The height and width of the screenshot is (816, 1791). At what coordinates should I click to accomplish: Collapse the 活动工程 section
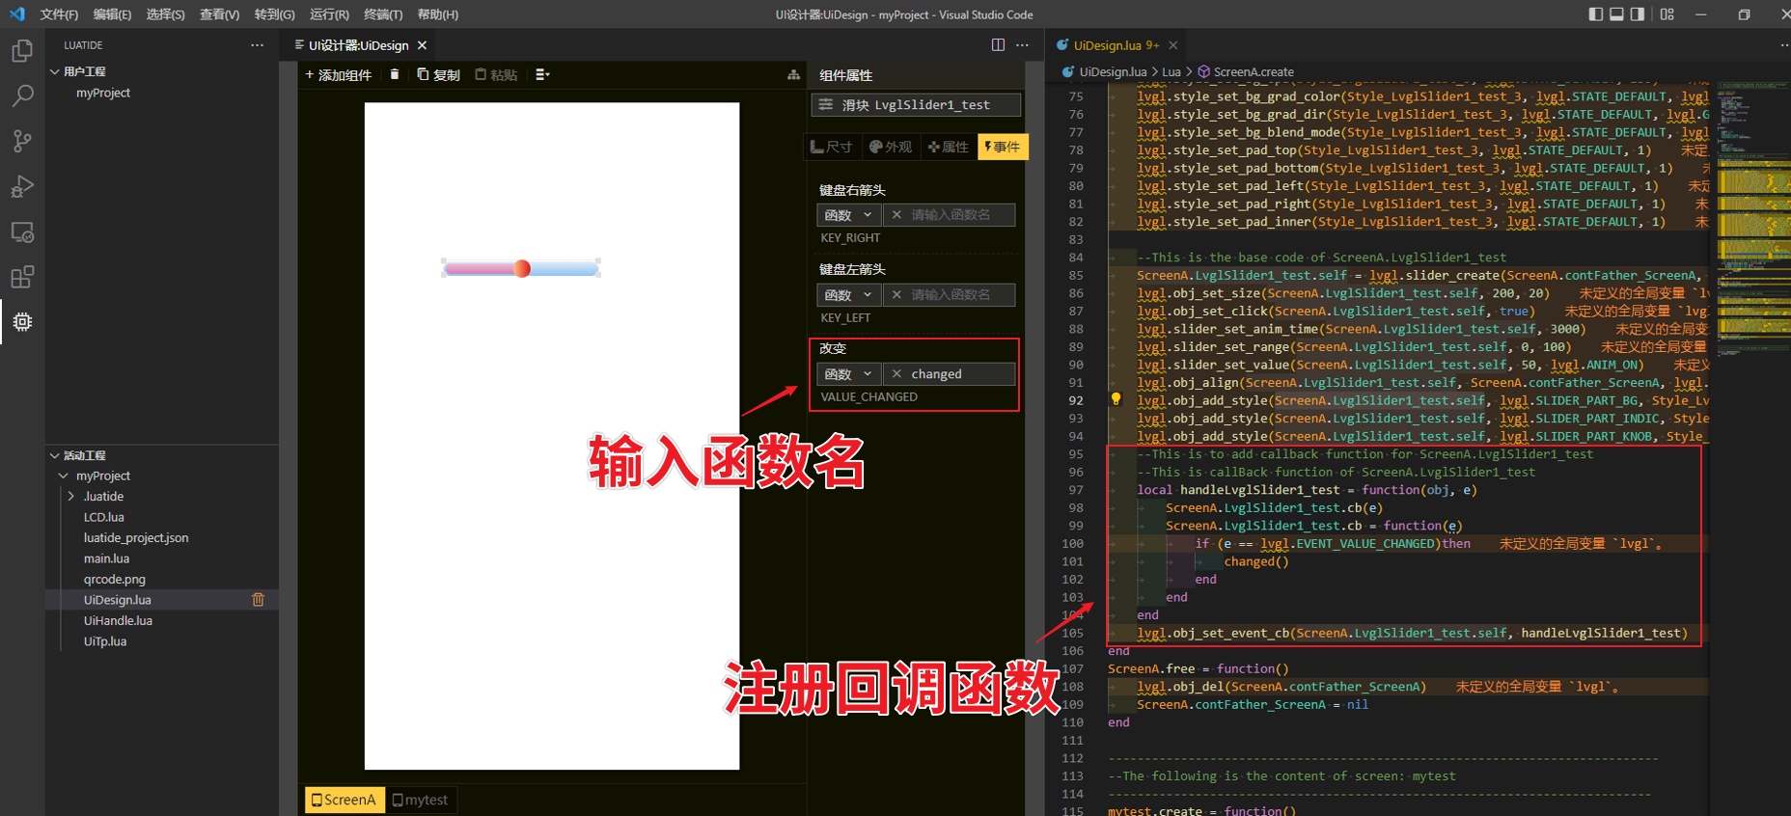(x=55, y=455)
